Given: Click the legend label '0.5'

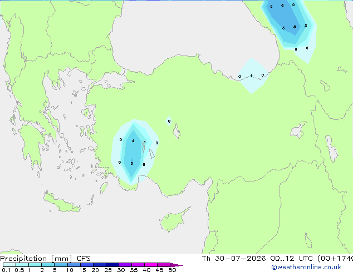Looking at the screenshot, I should coord(19,270).
